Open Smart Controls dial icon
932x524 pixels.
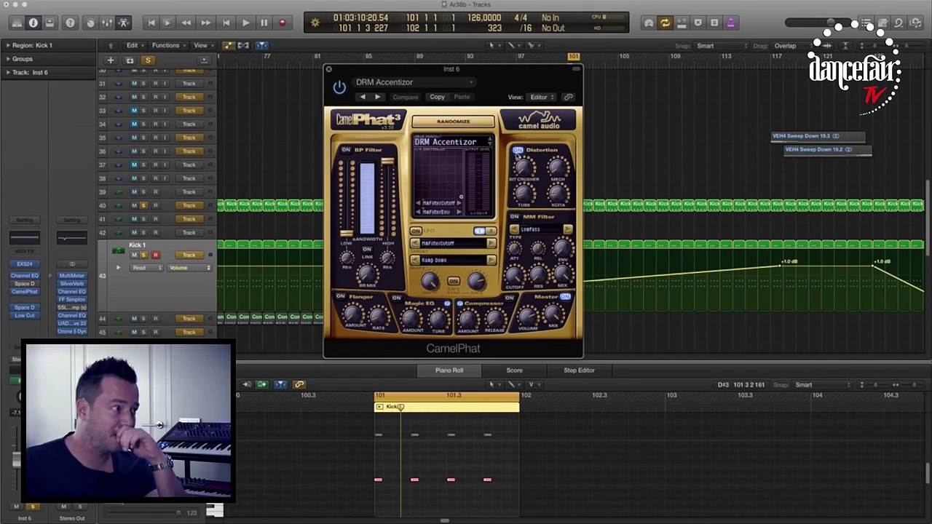point(90,23)
